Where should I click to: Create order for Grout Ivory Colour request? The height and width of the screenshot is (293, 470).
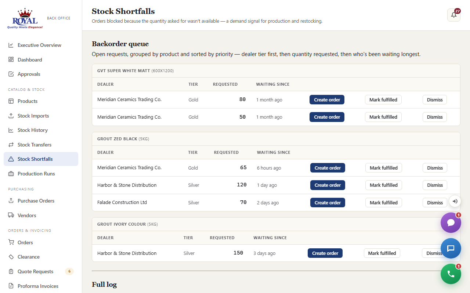[325, 253]
